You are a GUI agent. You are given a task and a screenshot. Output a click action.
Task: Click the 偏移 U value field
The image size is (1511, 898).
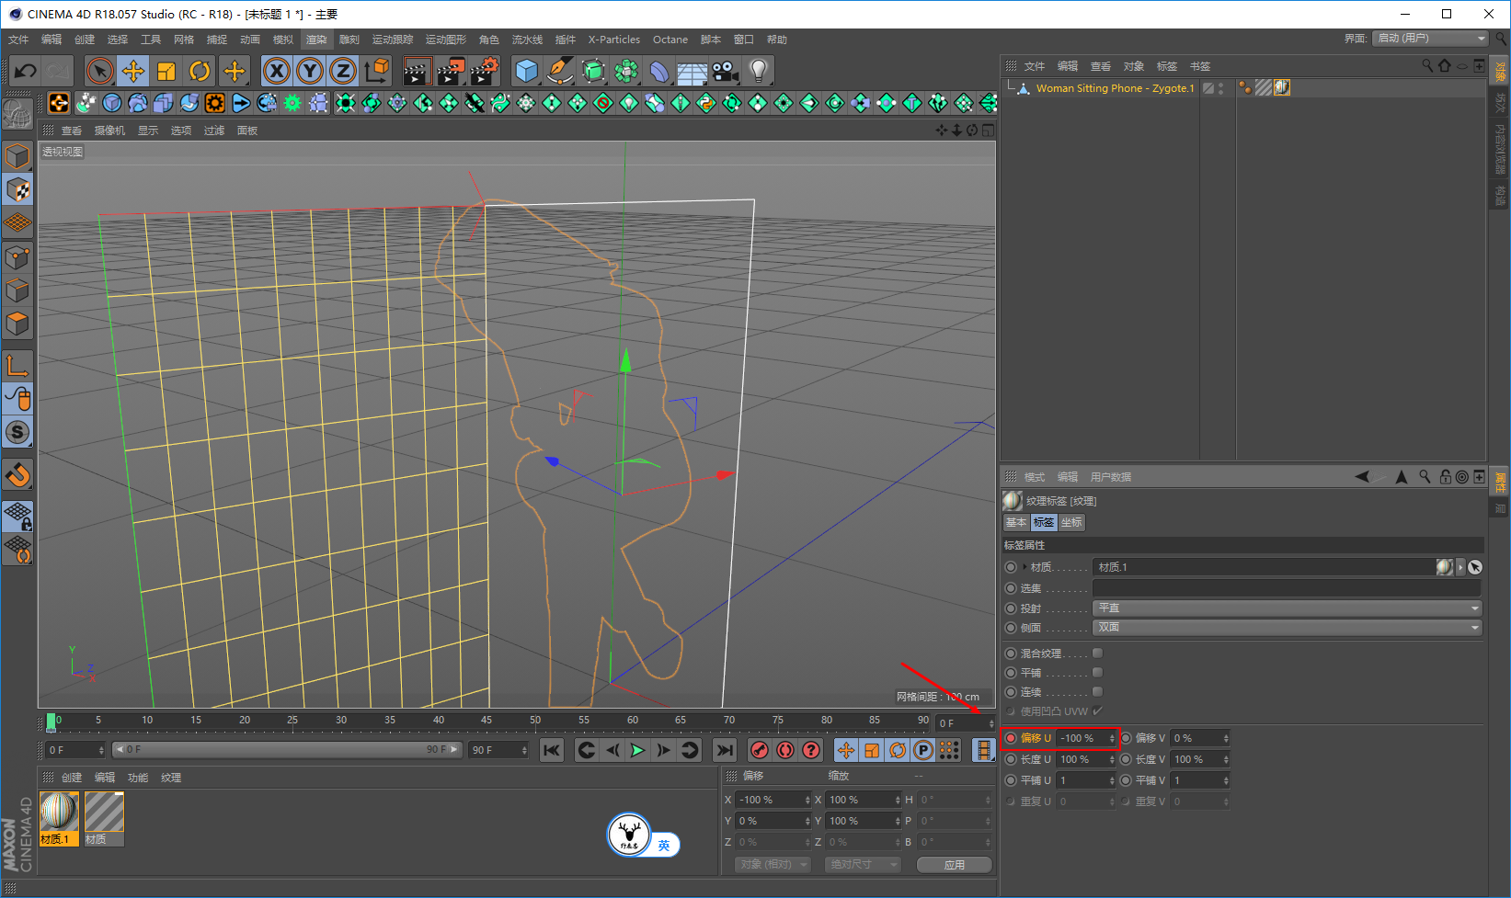(x=1082, y=738)
